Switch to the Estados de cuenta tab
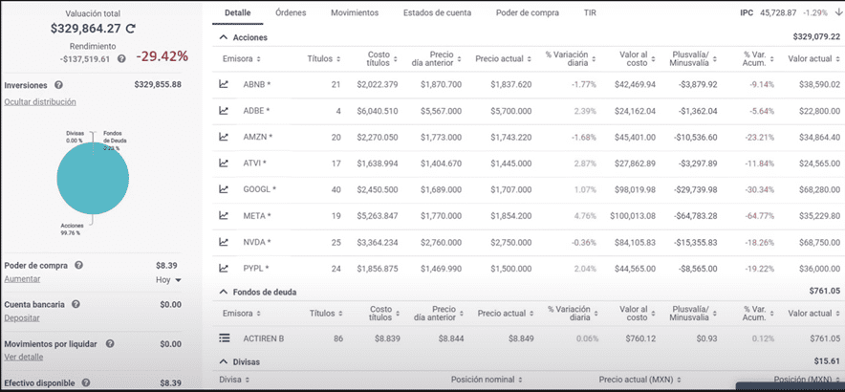 point(438,13)
